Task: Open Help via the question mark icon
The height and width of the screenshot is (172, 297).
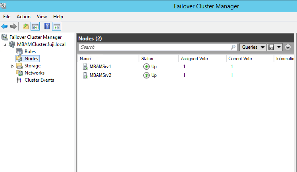Action: click(x=47, y=27)
